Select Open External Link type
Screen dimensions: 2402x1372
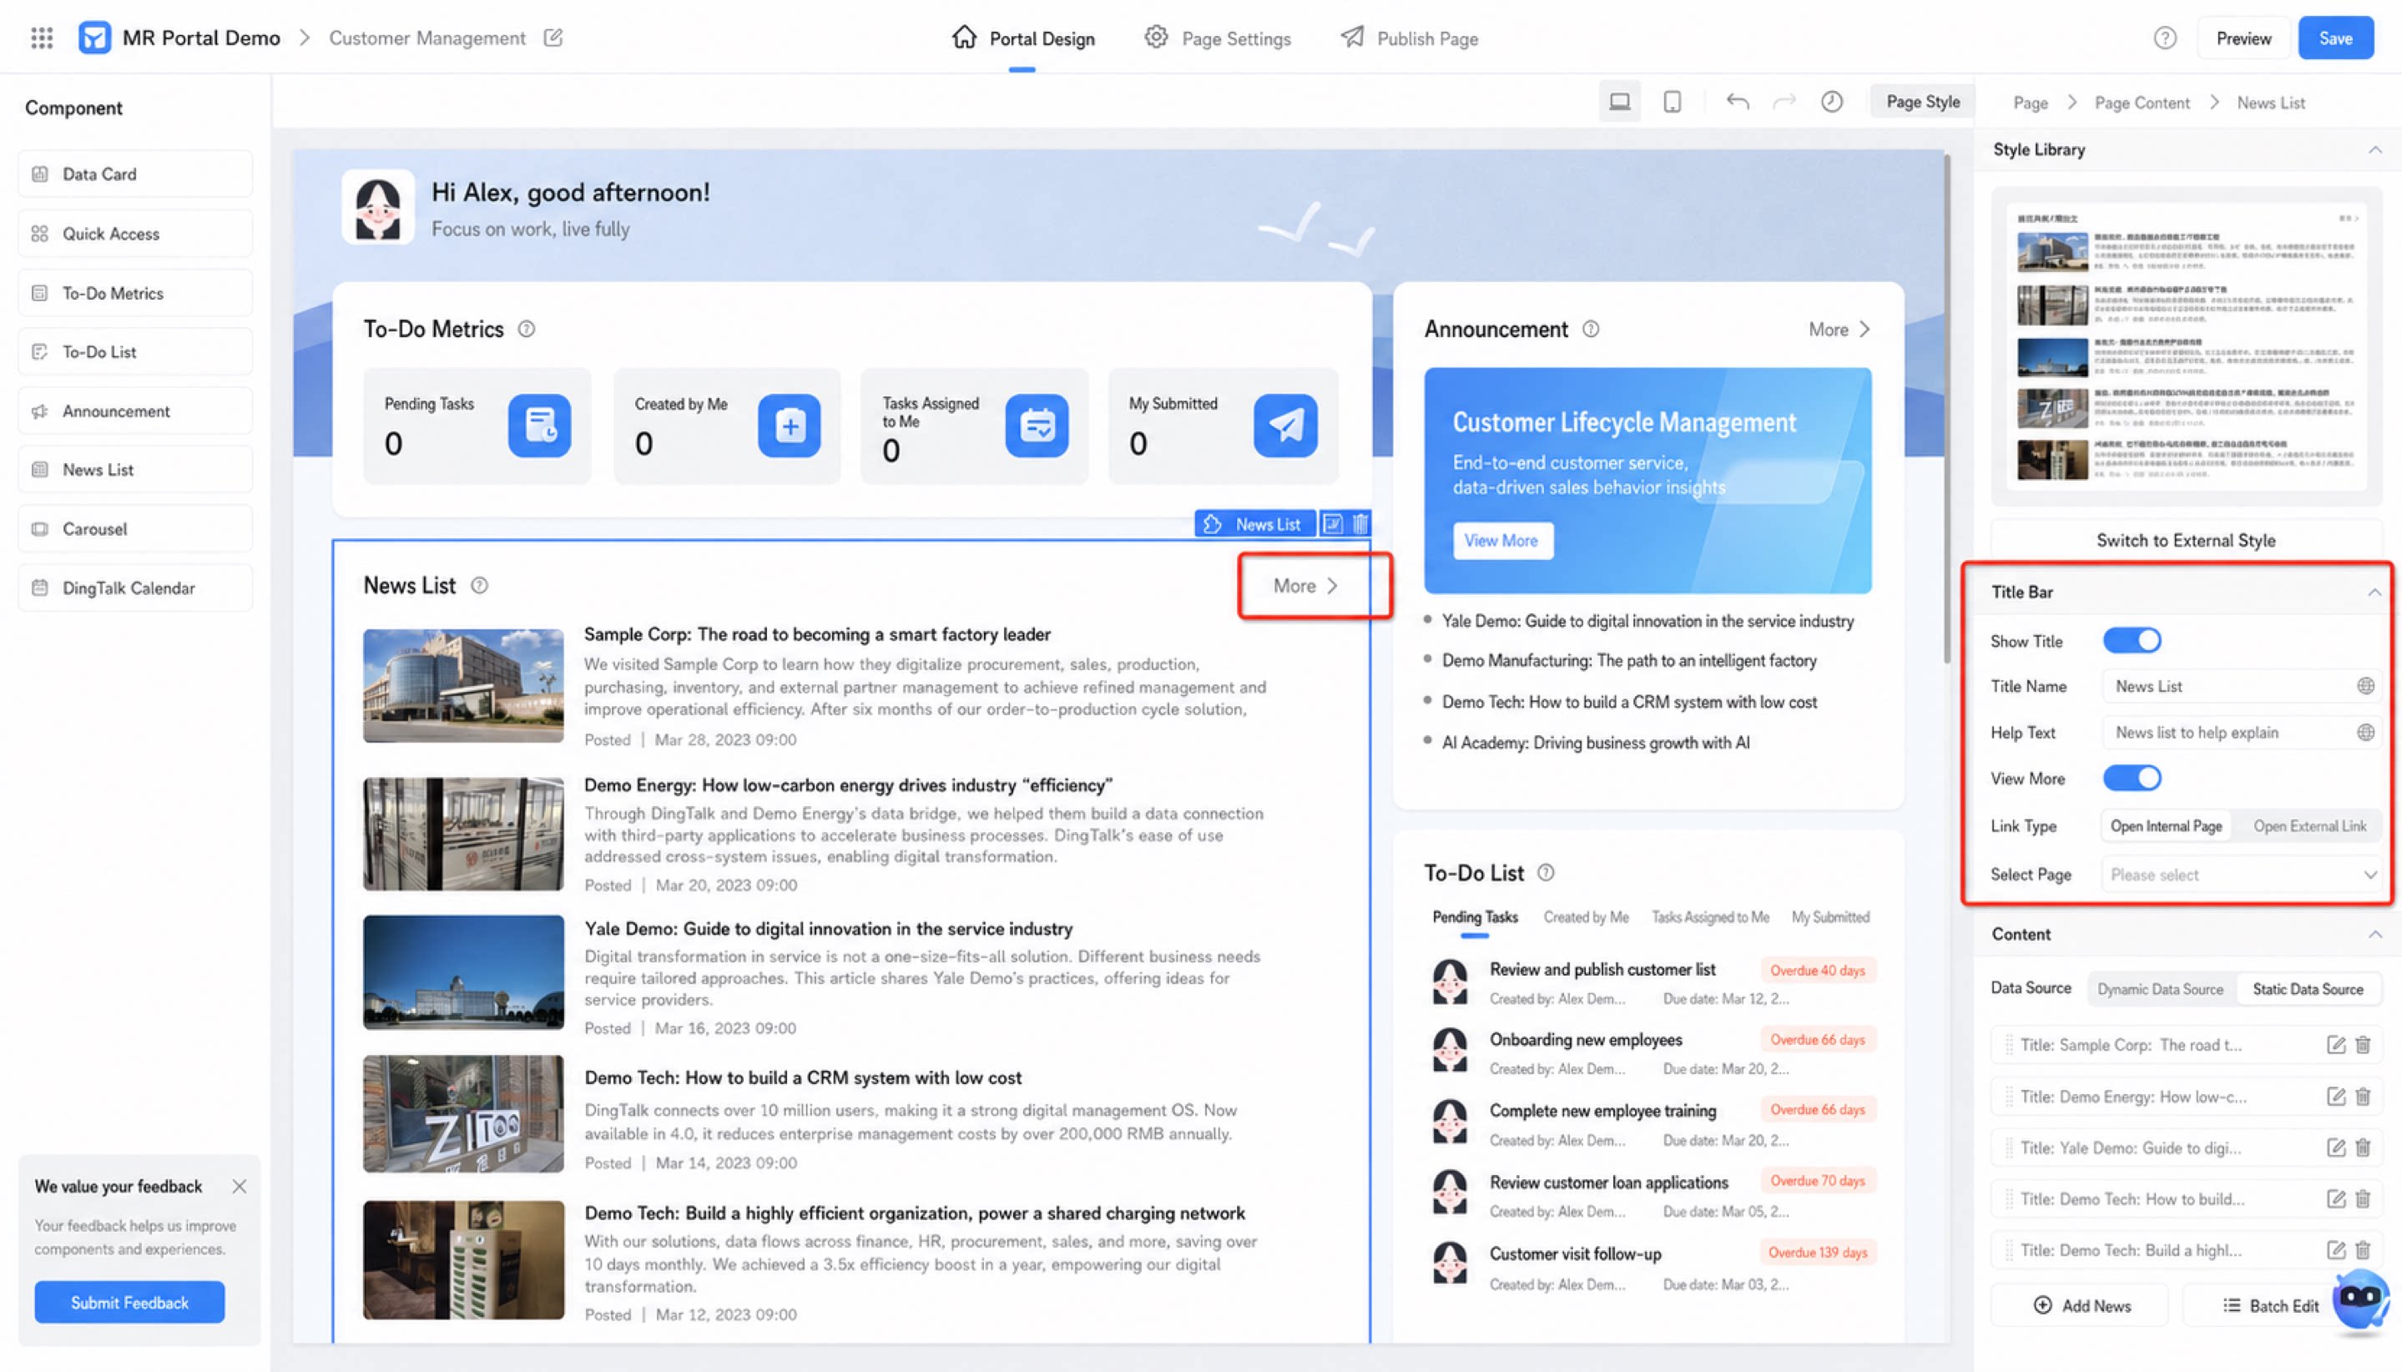pos(2309,826)
